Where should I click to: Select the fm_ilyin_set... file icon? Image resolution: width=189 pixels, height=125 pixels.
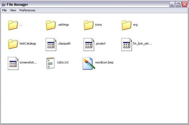coord(127,45)
